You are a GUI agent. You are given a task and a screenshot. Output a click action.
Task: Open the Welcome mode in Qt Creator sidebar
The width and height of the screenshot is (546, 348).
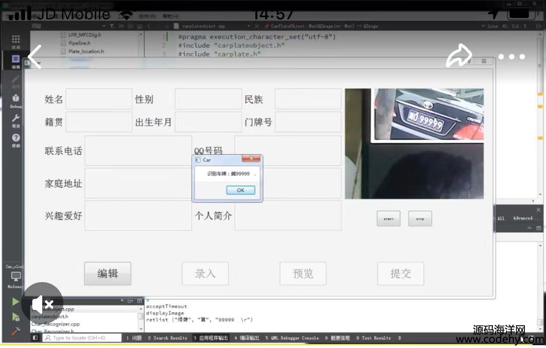click(16, 41)
